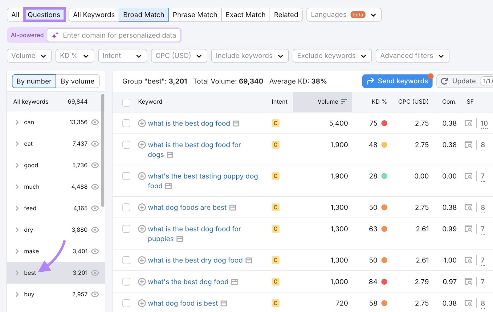Open the KD % filter dropdown

[75, 56]
